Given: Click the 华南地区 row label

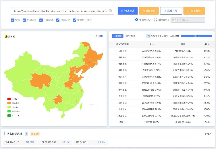Looking at the screenshot, I should [122, 83].
